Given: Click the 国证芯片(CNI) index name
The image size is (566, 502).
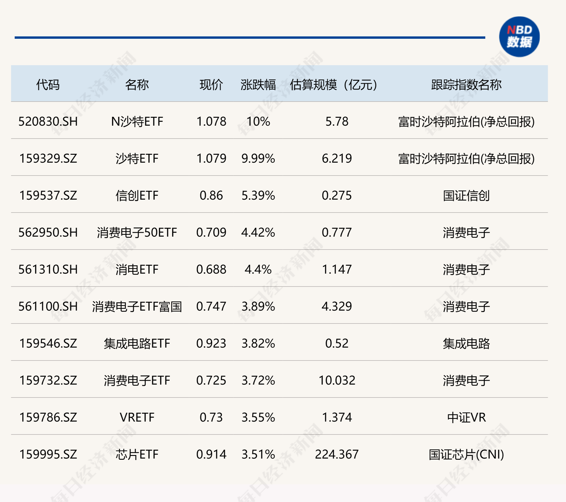Looking at the screenshot, I should coord(466,454).
